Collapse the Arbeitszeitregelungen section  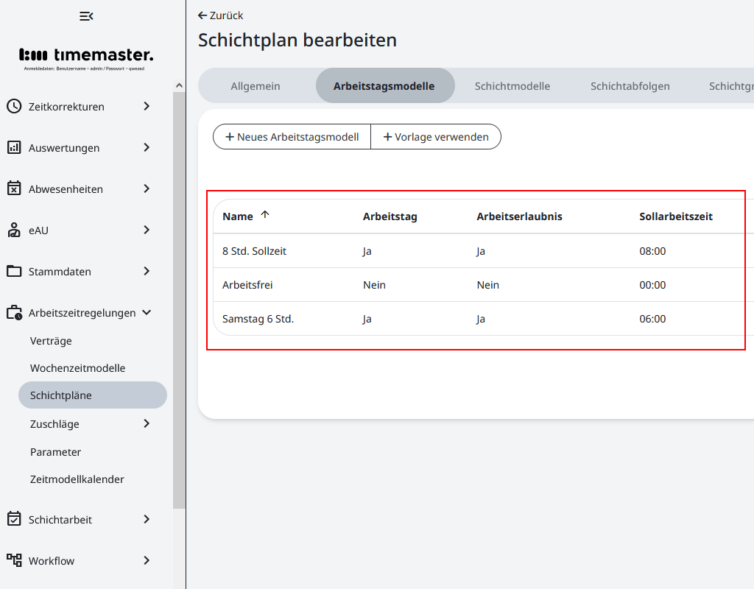[146, 312]
